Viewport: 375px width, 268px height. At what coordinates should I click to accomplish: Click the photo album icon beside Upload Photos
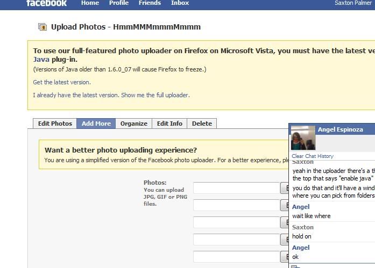pyautogui.click(x=43, y=27)
